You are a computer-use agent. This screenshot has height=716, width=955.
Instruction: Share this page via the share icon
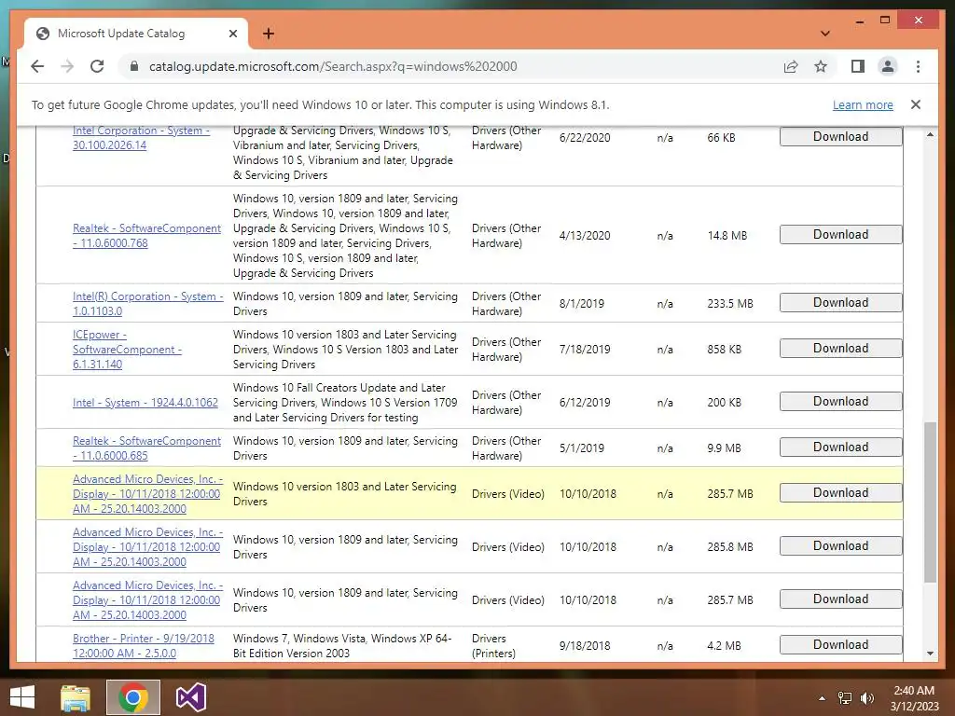coord(791,66)
